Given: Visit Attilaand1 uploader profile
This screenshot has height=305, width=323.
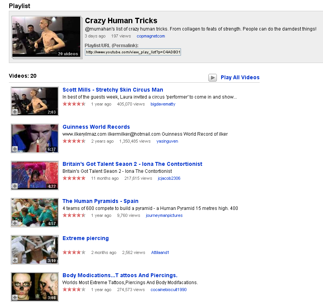Looking at the screenshot, I should coord(160,252).
